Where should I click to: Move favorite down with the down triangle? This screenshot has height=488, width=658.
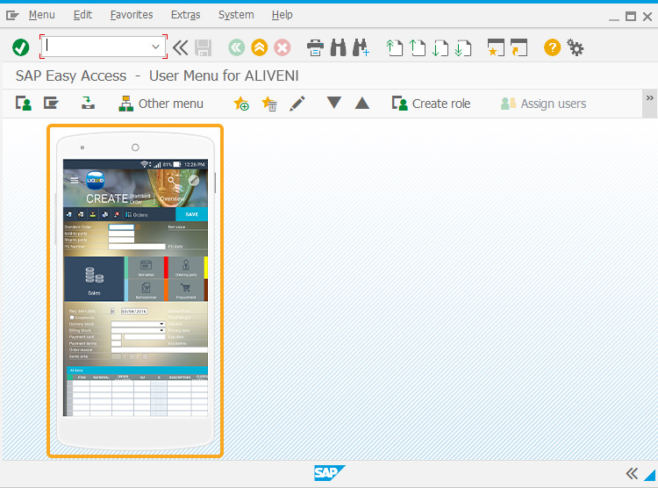(x=334, y=103)
